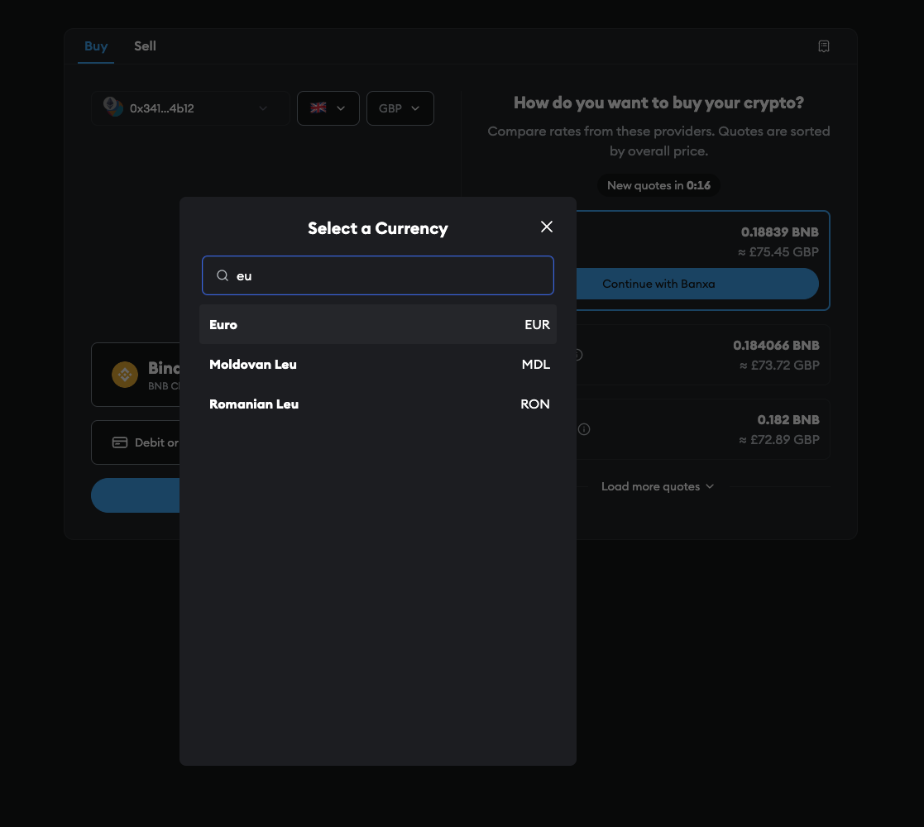
Task: Close the Select a Currency dialog
Action: point(546,226)
